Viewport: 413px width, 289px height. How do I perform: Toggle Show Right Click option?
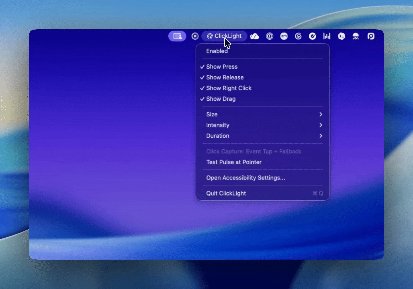pyautogui.click(x=263, y=88)
